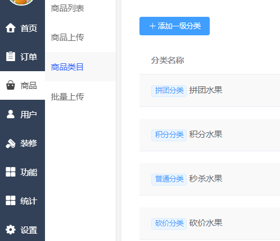Select the 砍价水果 category row
The width and height of the screenshot is (280, 241).
(210, 224)
